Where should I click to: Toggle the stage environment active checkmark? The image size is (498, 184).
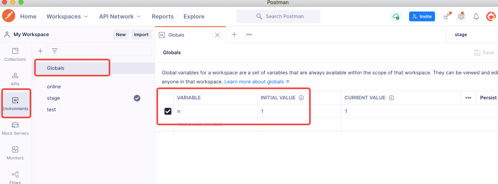(137, 98)
